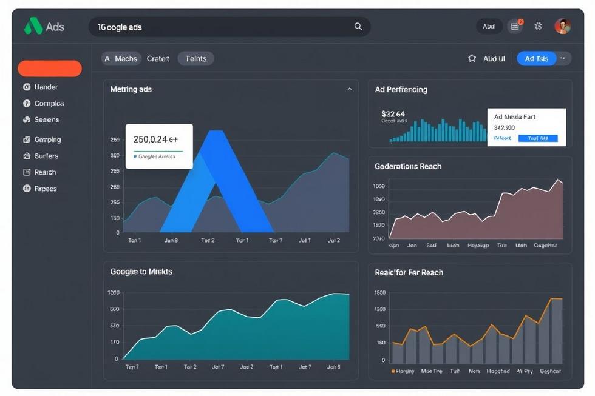Click the search magnifier icon
Viewport: 595px width, 396px height.
point(358,27)
